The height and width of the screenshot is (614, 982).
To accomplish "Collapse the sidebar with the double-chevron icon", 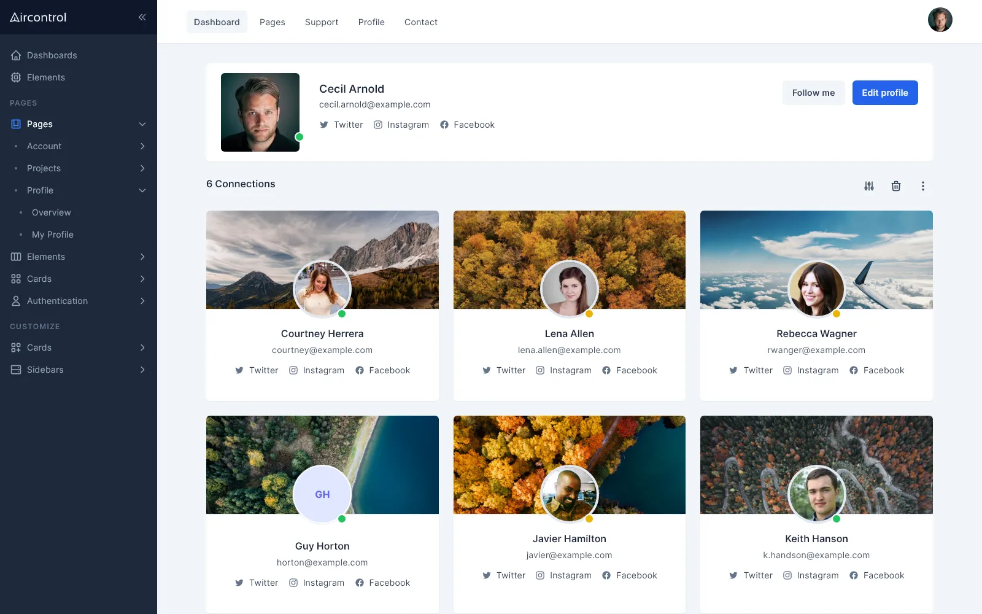I will pyautogui.click(x=142, y=17).
